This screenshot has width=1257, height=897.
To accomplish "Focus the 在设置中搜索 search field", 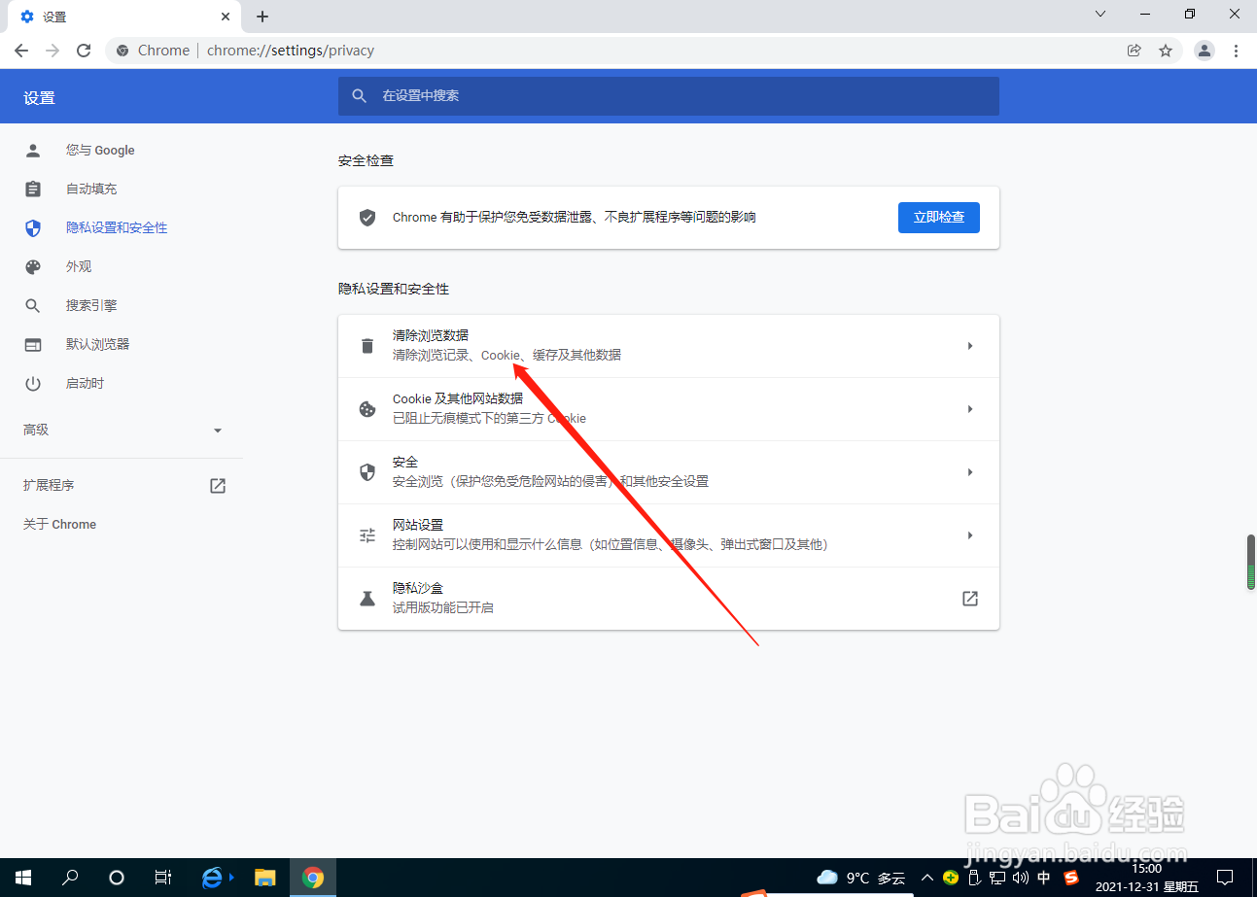I will (x=669, y=96).
